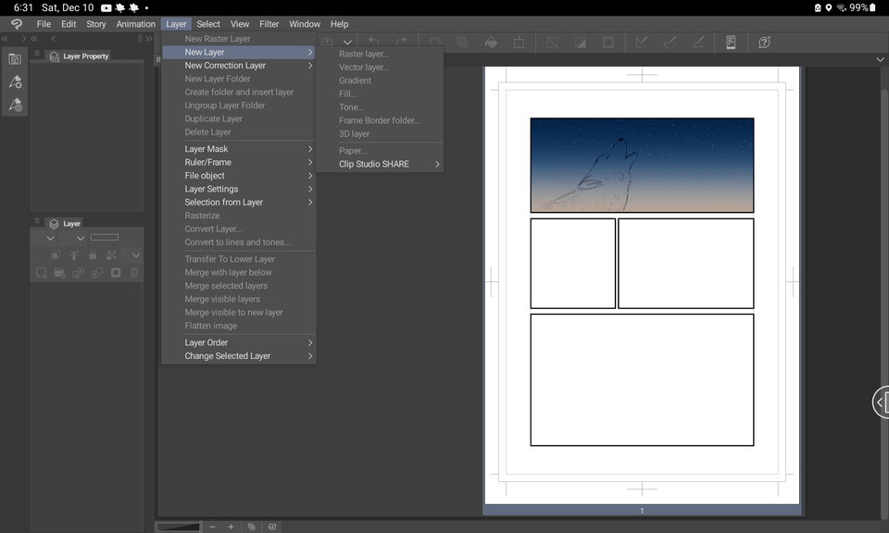Toggle Snap to Special Ruler in the command bar
This screenshot has height=533, width=889.
click(670, 43)
